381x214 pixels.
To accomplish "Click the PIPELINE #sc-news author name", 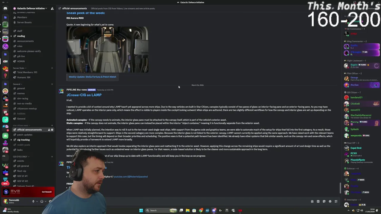I will pyautogui.click(x=77, y=90).
